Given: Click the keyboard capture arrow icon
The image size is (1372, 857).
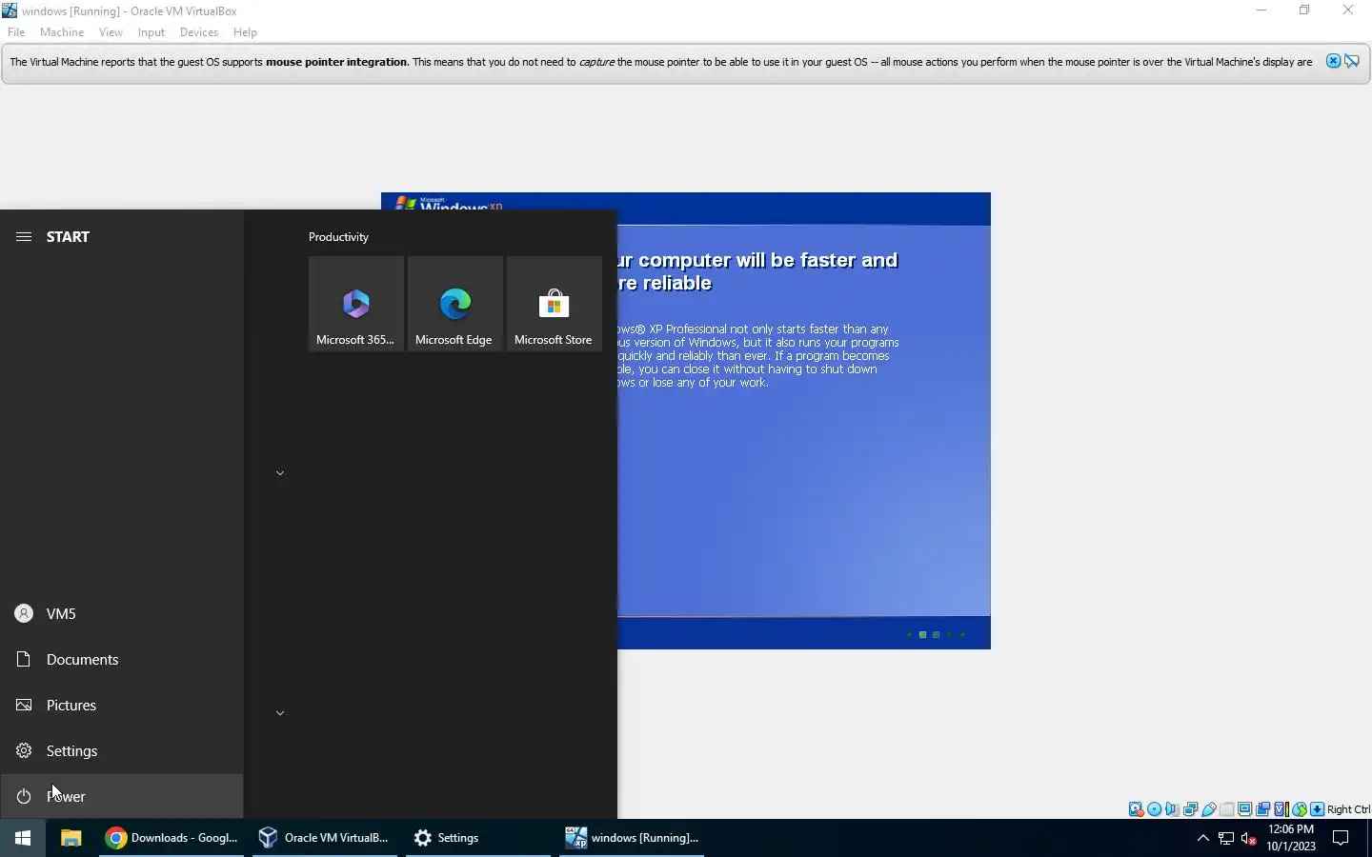Looking at the screenshot, I should tap(1317, 809).
